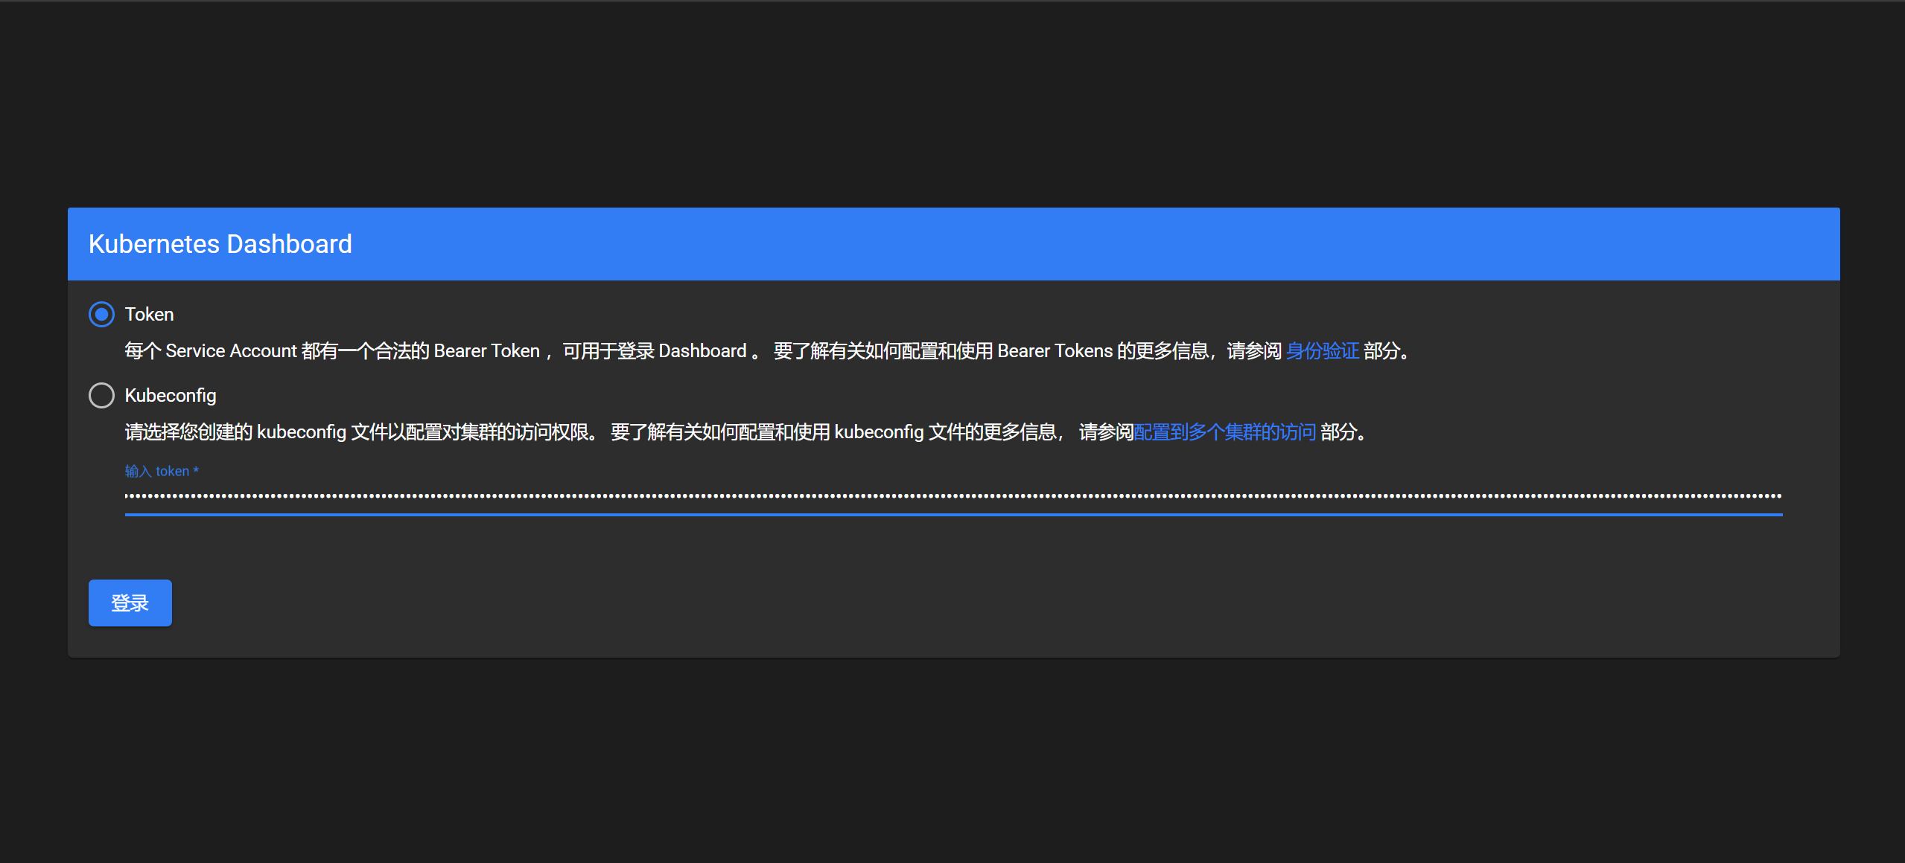Click the "输入 token *" field label
Screen dimensions: 1905x863
pos(162,471)
